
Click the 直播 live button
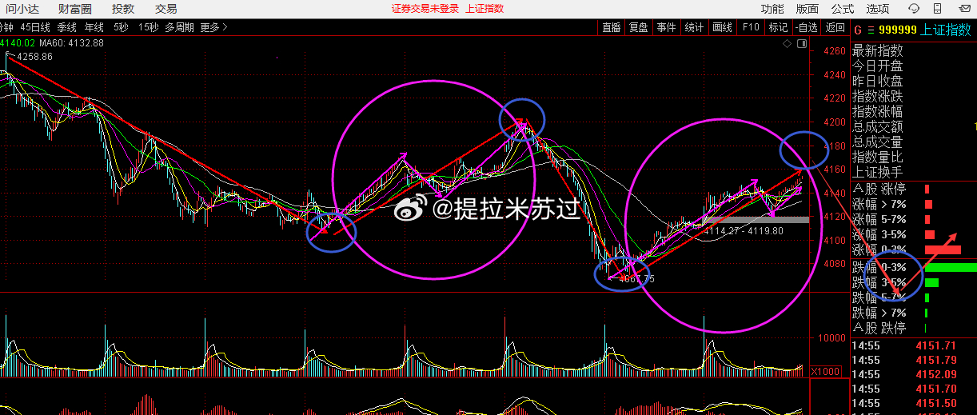point(612,27)
